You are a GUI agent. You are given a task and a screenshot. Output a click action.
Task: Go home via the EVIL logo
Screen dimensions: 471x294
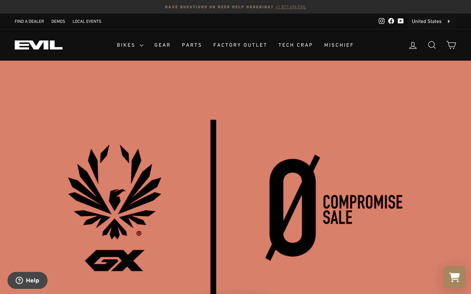(39, 45)
